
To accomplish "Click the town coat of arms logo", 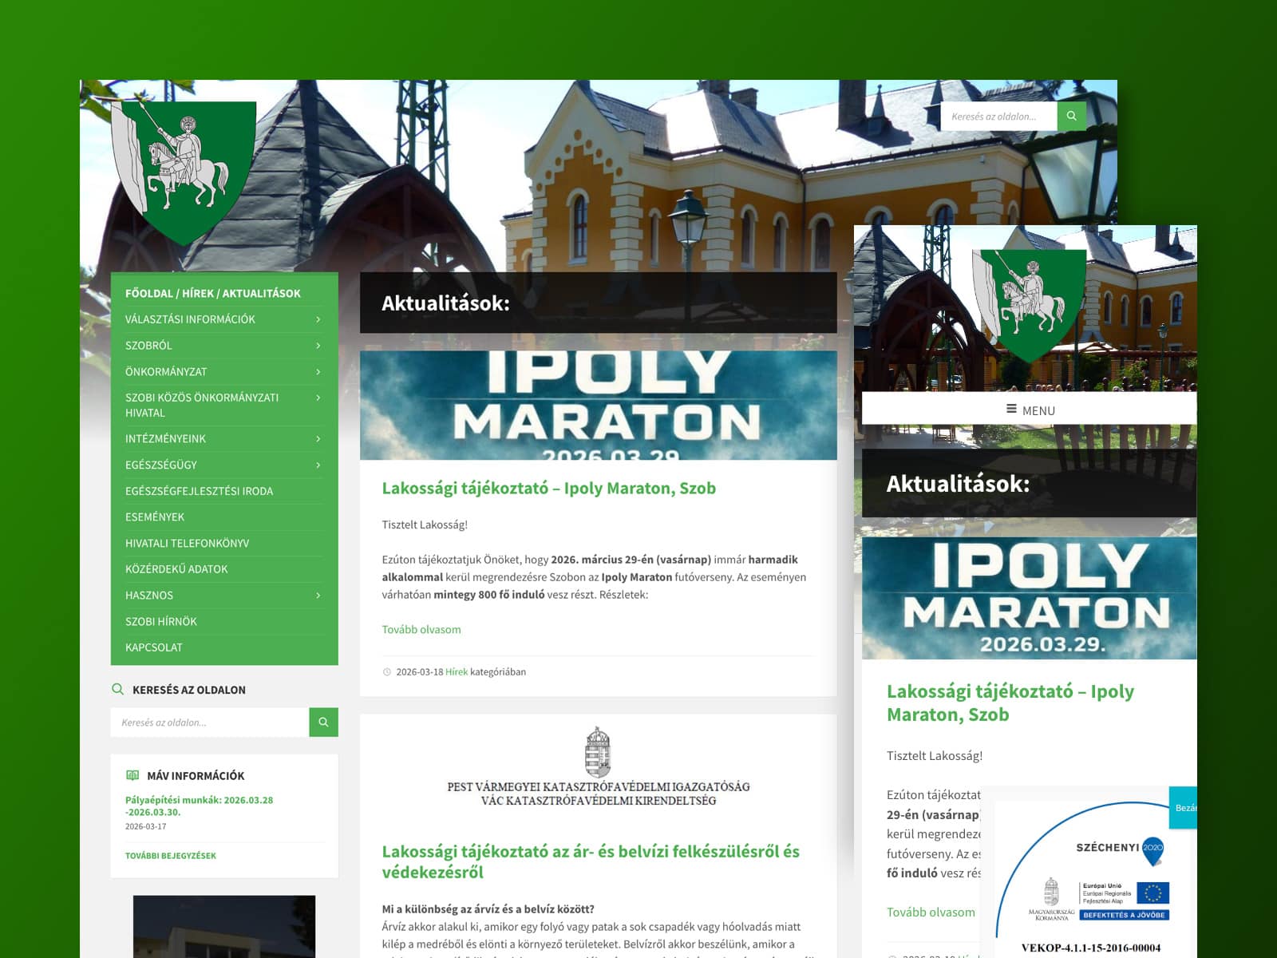I will tap(184, 172).
